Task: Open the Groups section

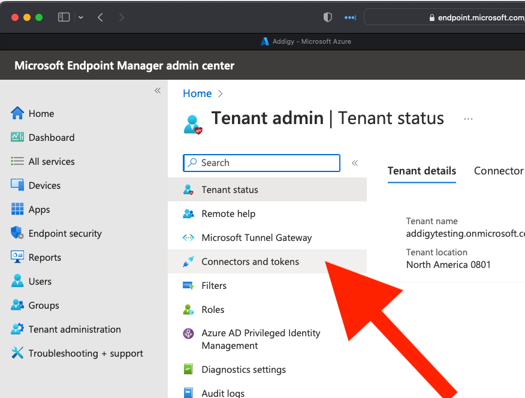Action: pyautogui.click(x=41, y=305)
